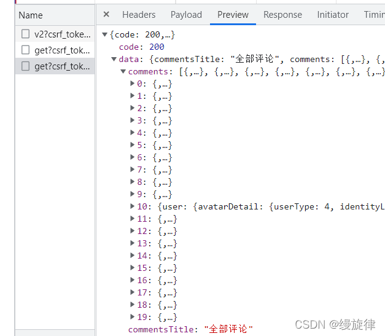385x336 pixels.
Task: Tick checkbox of the highlighted get?csrf_tok... request
Action: [x=26, y=66]
